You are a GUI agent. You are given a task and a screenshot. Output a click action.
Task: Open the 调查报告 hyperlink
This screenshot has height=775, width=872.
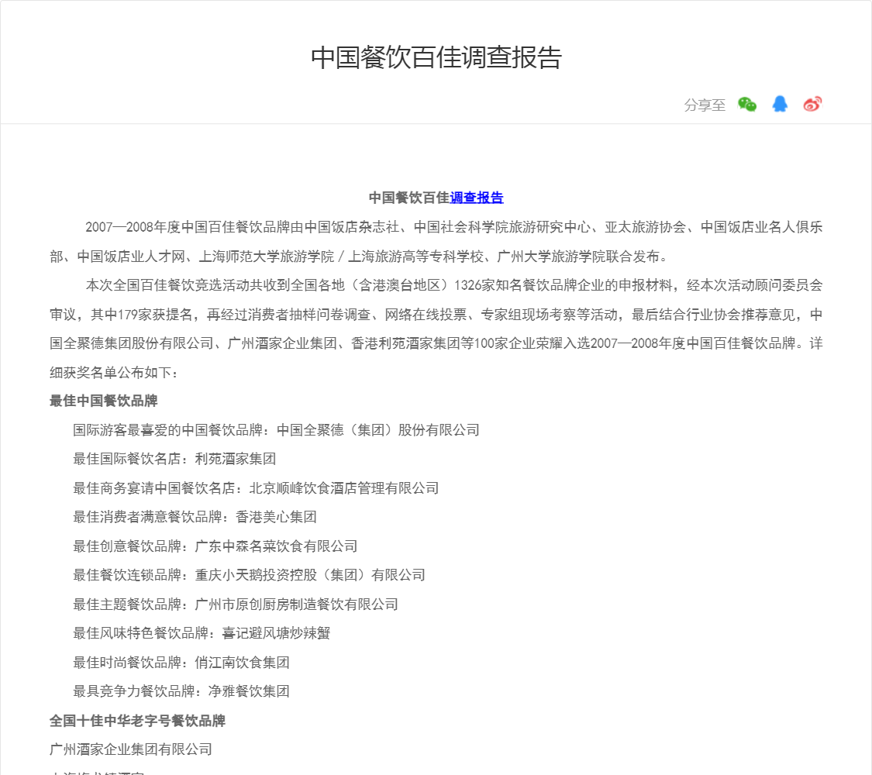(477, 198)
